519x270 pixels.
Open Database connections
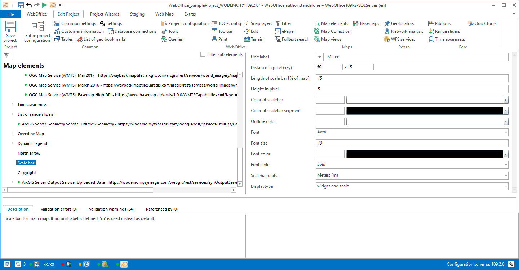tap(132, 31)
